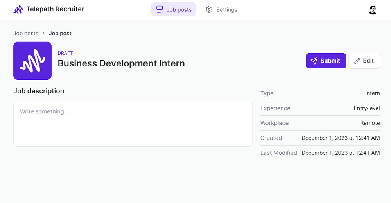
Task: Open the Settings tab
Action: 221,9
